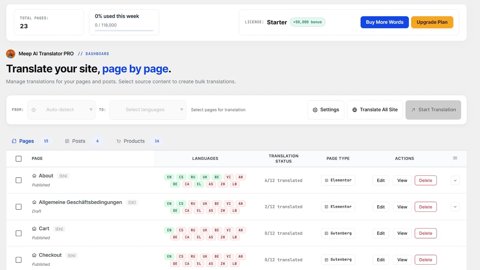Click the AN badge in About row
This screenshot has height=270, width=480.
click(x=241, y=177)
